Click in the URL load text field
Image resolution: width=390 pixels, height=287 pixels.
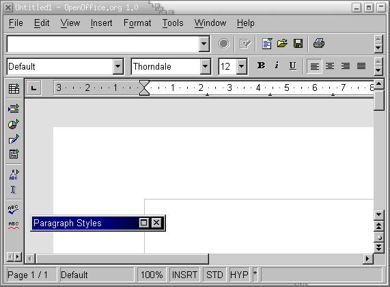tap(103, 44)
